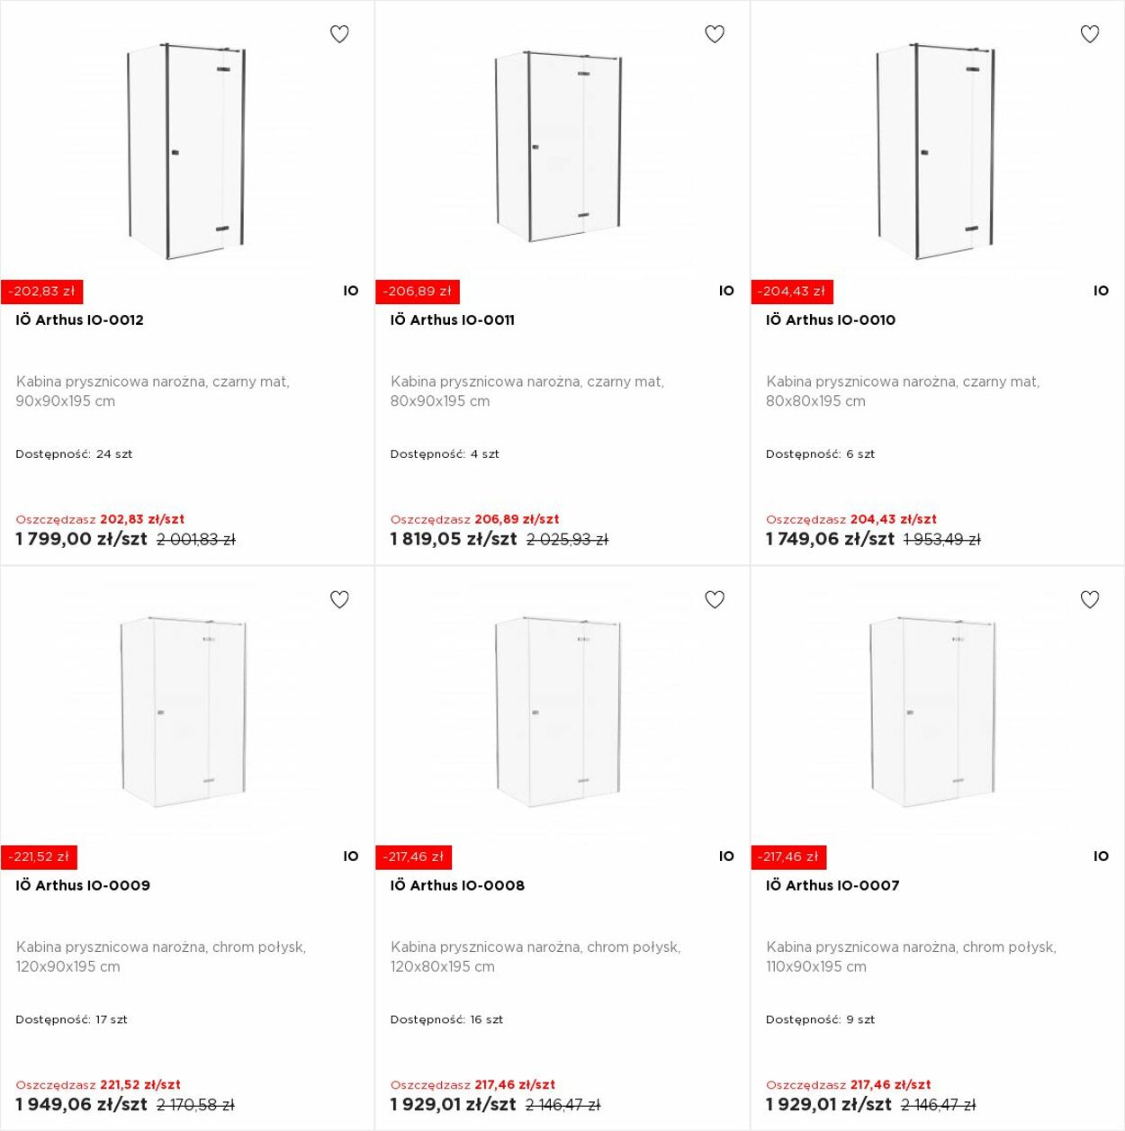Toggle wishlist heart for IO-0009
The height and width of the screenshot is (1131, 1125).
pyautogui.click(x=339, y=599)
